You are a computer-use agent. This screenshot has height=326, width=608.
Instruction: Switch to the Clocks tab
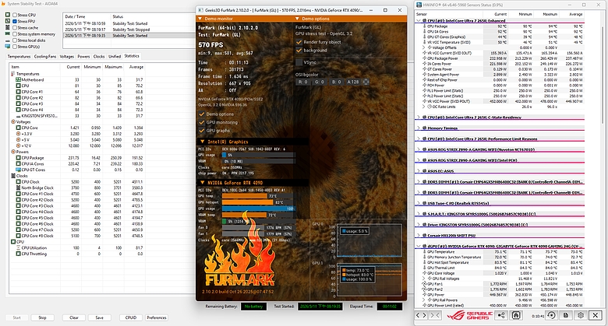(99, 57)
